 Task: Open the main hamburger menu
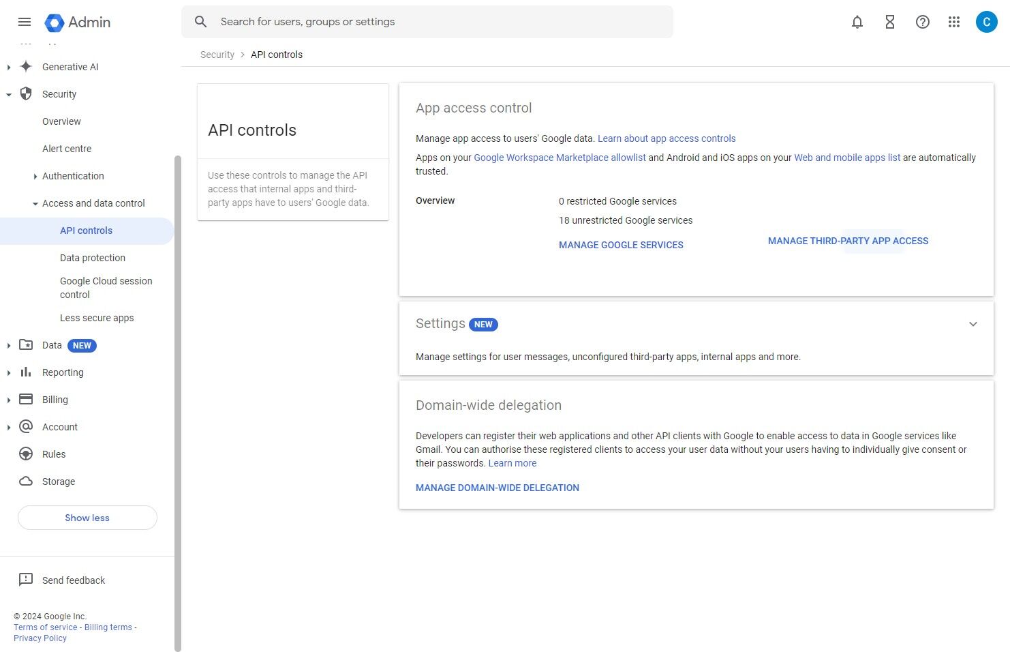point(25,22)
